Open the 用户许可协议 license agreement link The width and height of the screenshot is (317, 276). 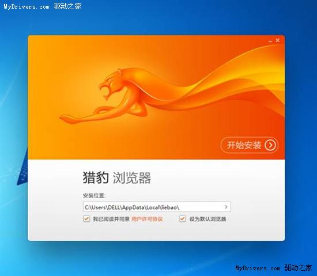pos(147,219)
